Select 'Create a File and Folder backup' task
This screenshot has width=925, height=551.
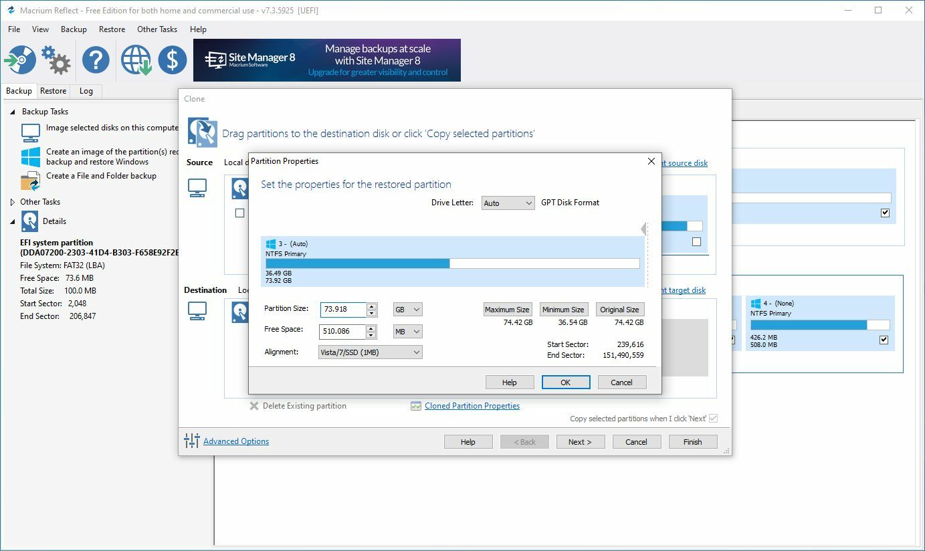(x=101, y=176)
